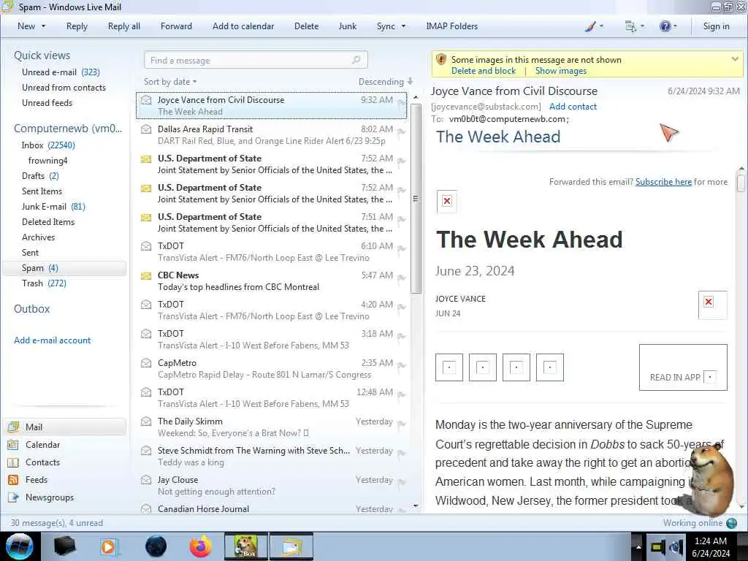The width and height of the screenshot is (748, 561).
Task: Click the first of the four share icon boxes below JUN 24
Action: tap(449, 367)
